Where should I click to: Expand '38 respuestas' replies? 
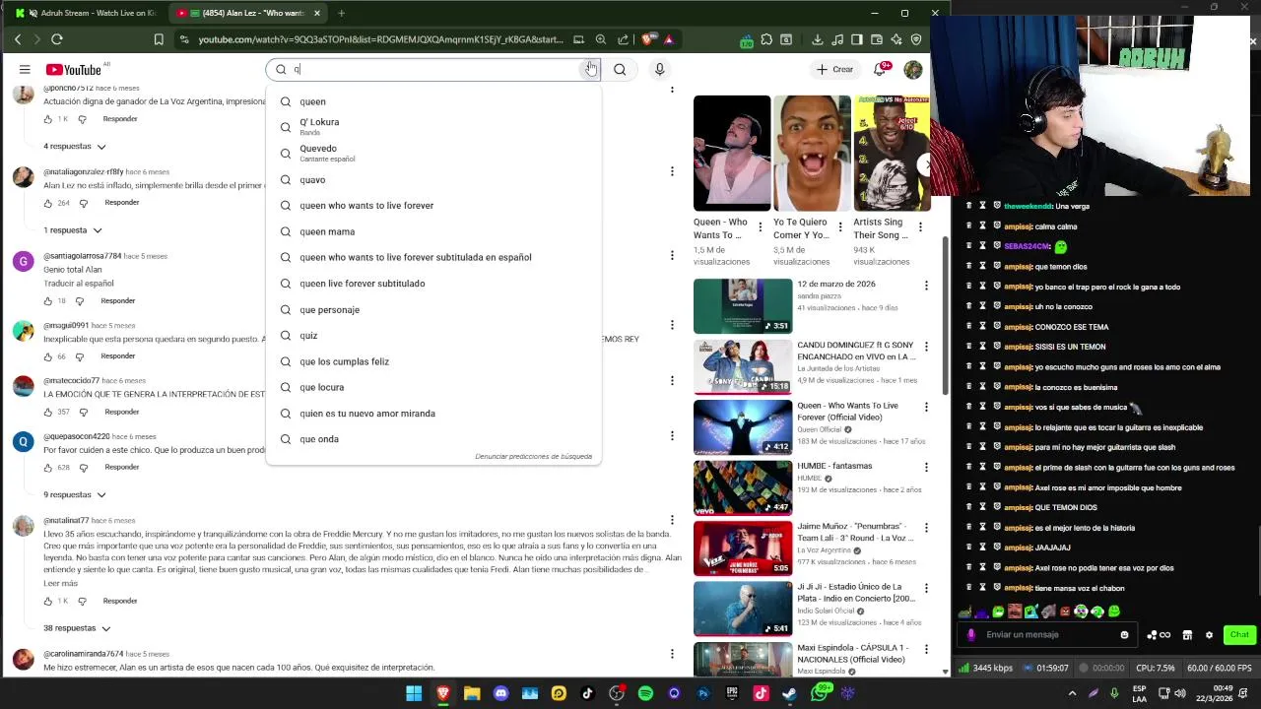click(77, 627)
